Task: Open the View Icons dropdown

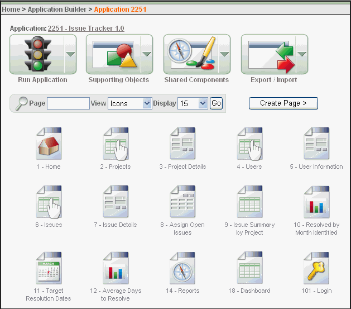Action: (130, 103)
